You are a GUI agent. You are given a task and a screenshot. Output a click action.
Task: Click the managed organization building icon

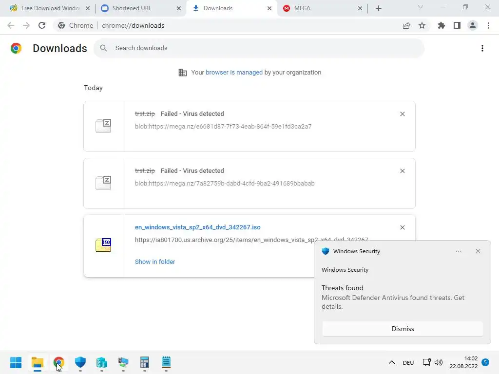click(183, 73)
